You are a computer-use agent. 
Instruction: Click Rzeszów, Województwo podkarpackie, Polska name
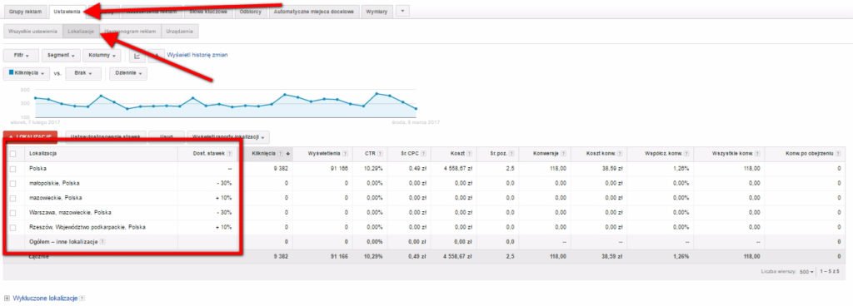click(x=87, y=227)
